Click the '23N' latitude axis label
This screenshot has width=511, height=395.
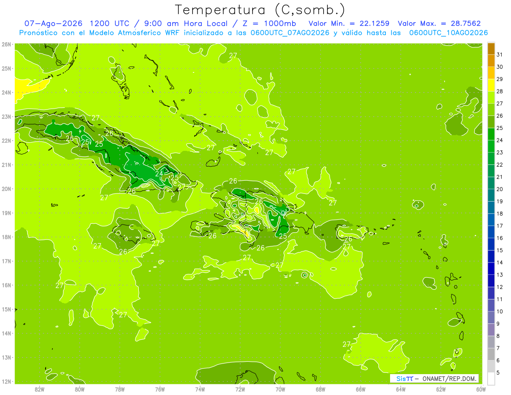(x=6, y=116)
